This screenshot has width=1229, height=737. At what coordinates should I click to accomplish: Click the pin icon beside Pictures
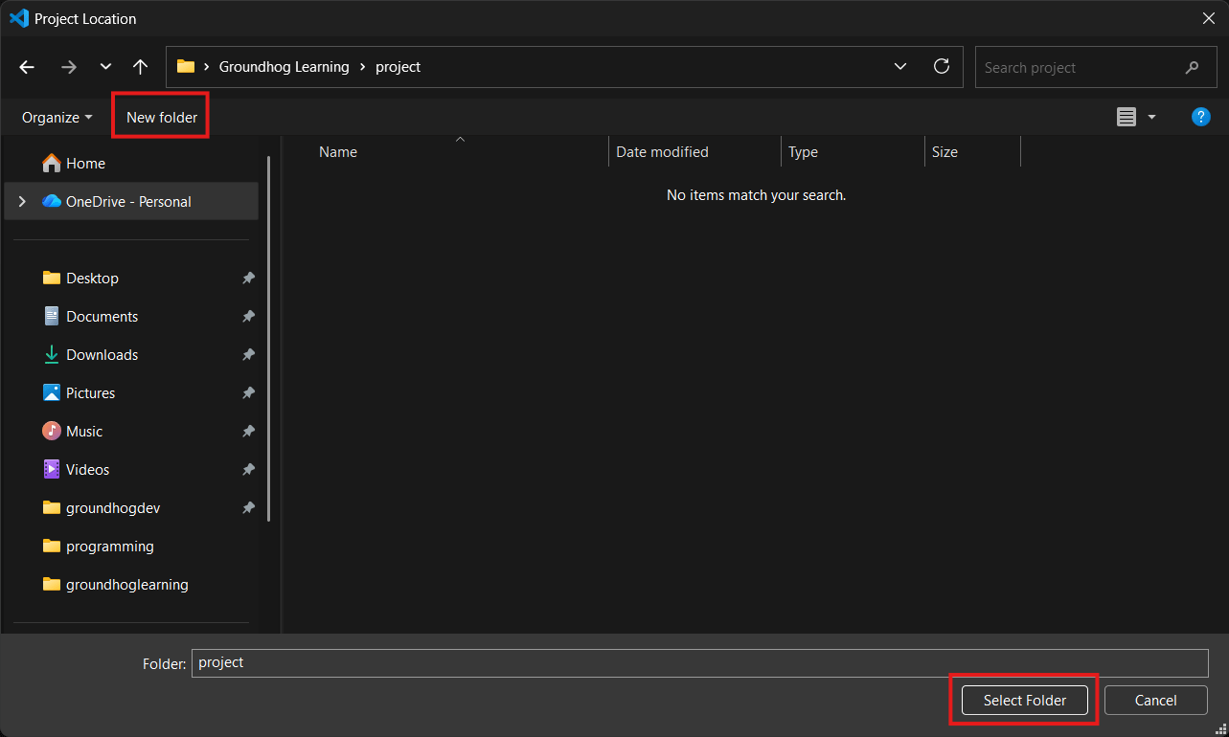tap(248, 393)
